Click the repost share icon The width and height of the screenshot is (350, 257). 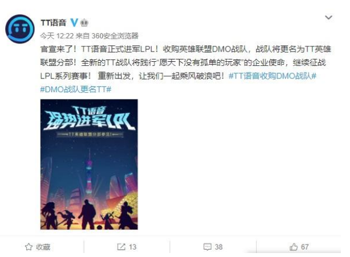pos(121,247)
